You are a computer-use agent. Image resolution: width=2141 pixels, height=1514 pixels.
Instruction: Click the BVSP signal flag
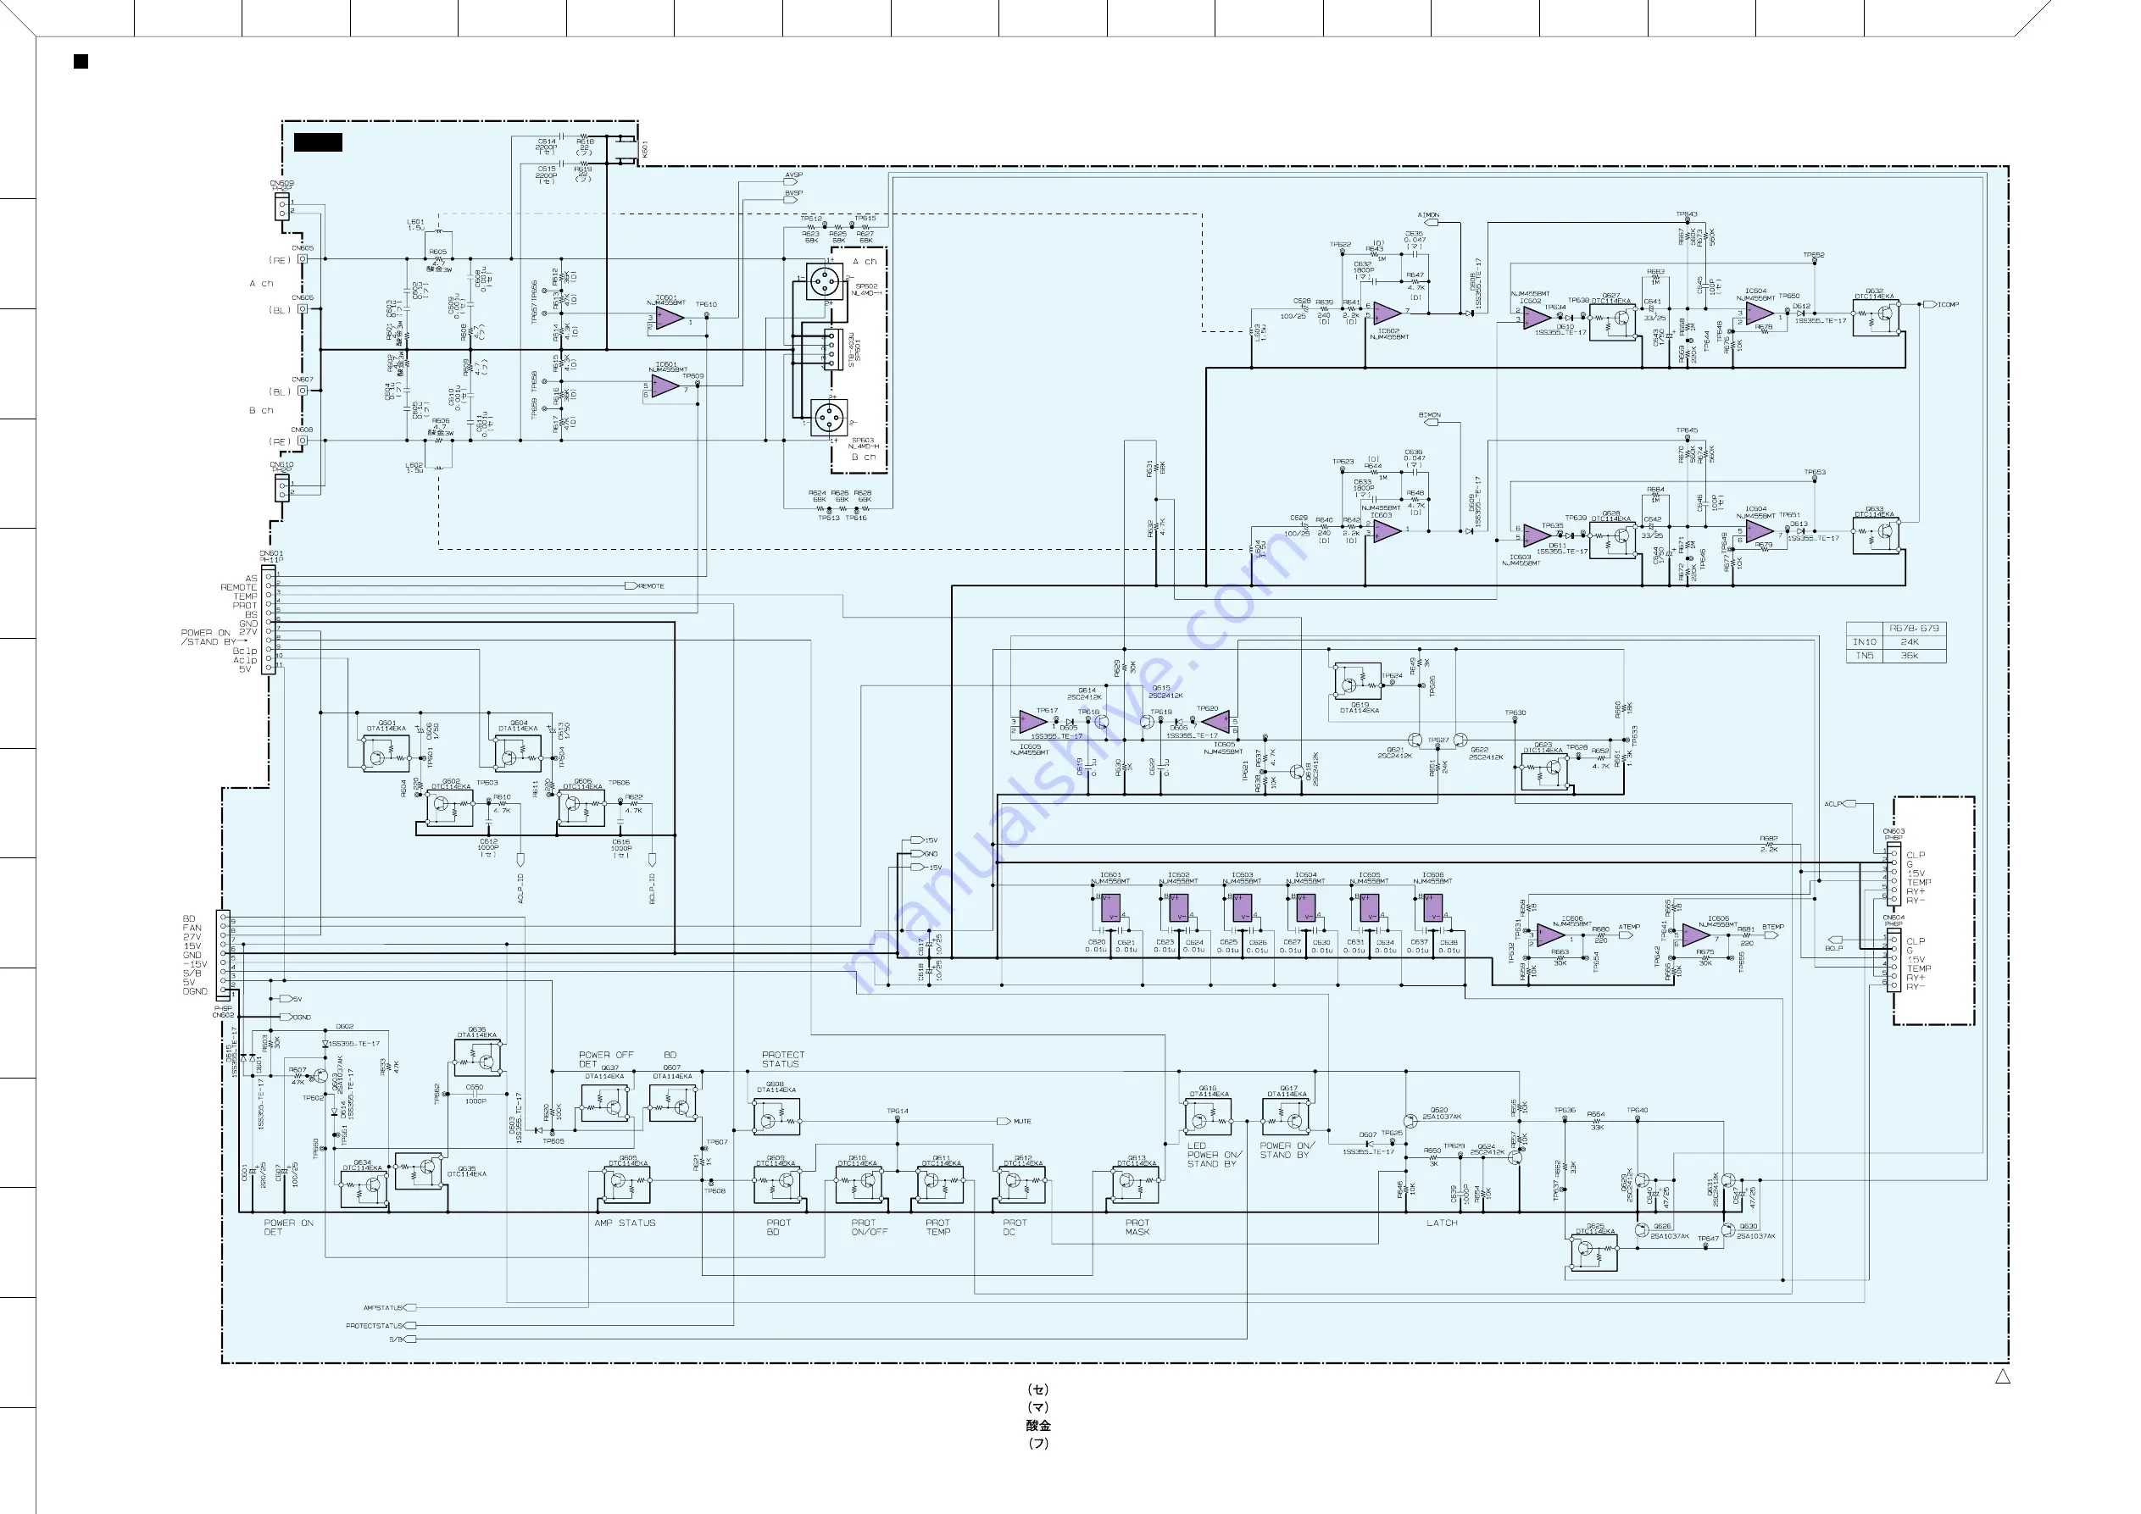tap(791, 199)
